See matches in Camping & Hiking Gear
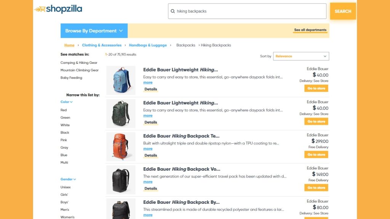This screenshot has width=390, height=219. tap(79, 63)
